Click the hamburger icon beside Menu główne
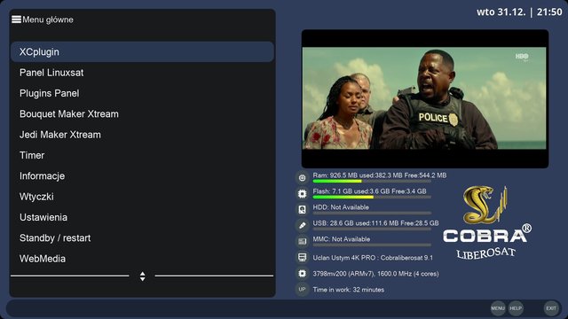 point(16,19)
